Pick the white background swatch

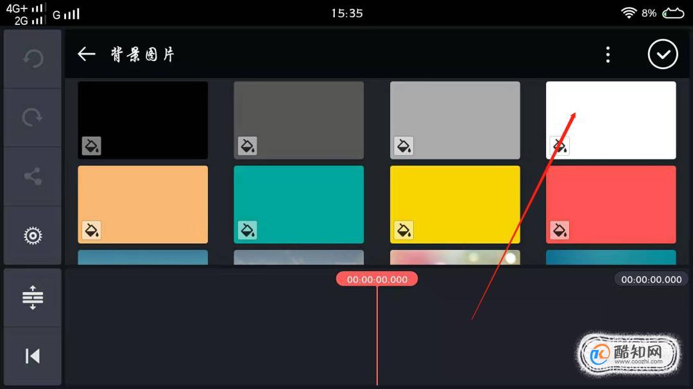611,120
